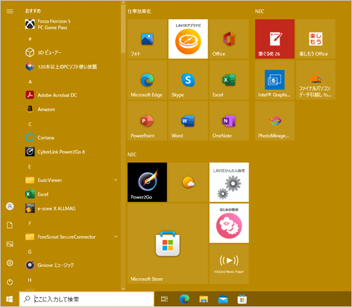This screenshot has width=352, height=307.
Task: Click the Power button in Start sidebar
Action: tap(10, 282)
